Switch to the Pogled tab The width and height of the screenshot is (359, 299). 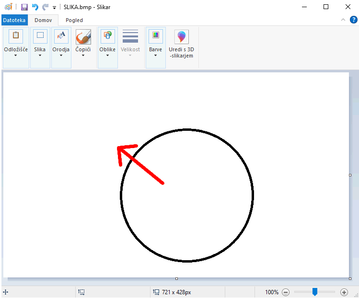coord(74,20)
